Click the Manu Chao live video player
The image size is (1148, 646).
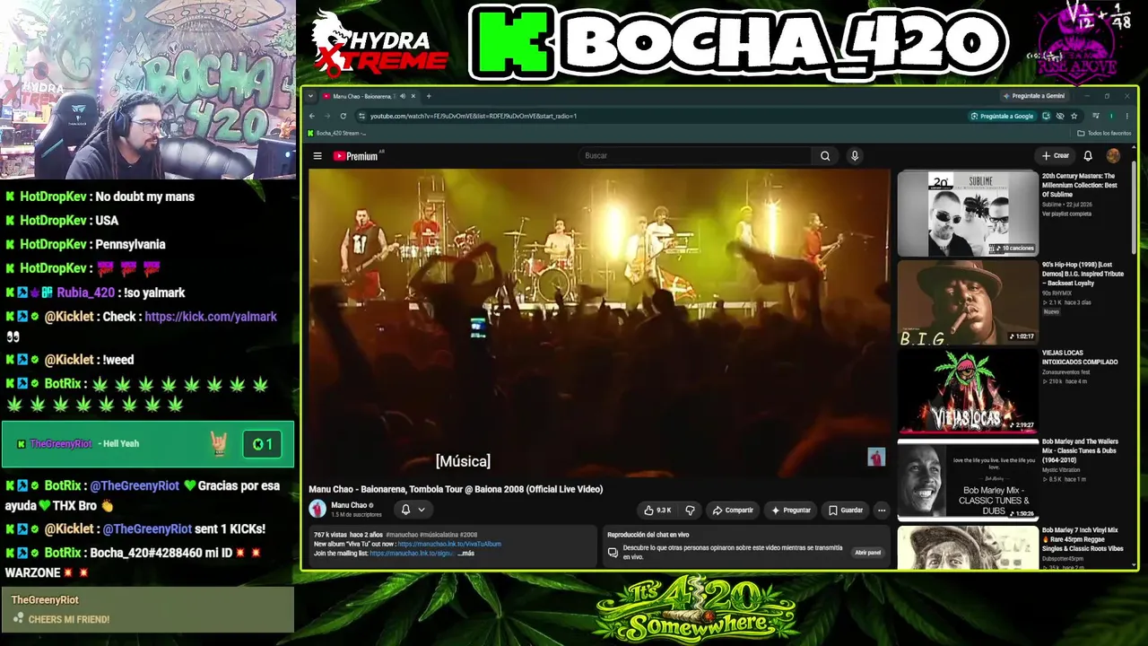(x=599, y=321)
